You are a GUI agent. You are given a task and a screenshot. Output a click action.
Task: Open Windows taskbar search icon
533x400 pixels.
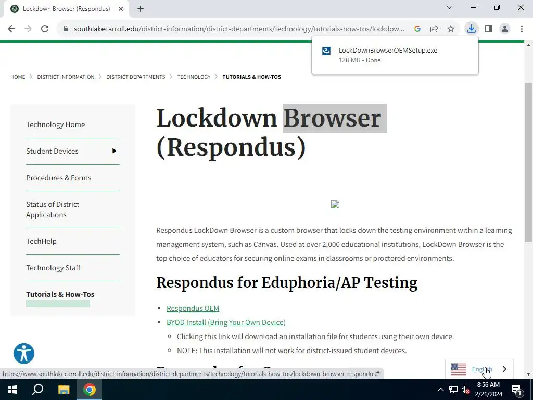pyautogui.click(x=37, y=390)
